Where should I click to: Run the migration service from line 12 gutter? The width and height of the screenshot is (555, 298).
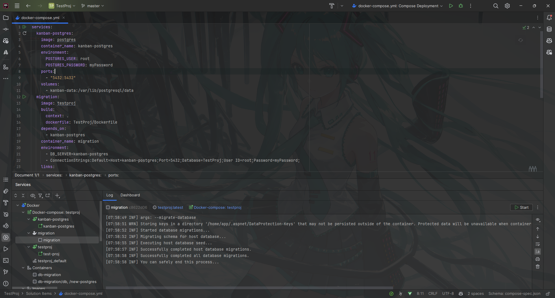coord(25,97)
